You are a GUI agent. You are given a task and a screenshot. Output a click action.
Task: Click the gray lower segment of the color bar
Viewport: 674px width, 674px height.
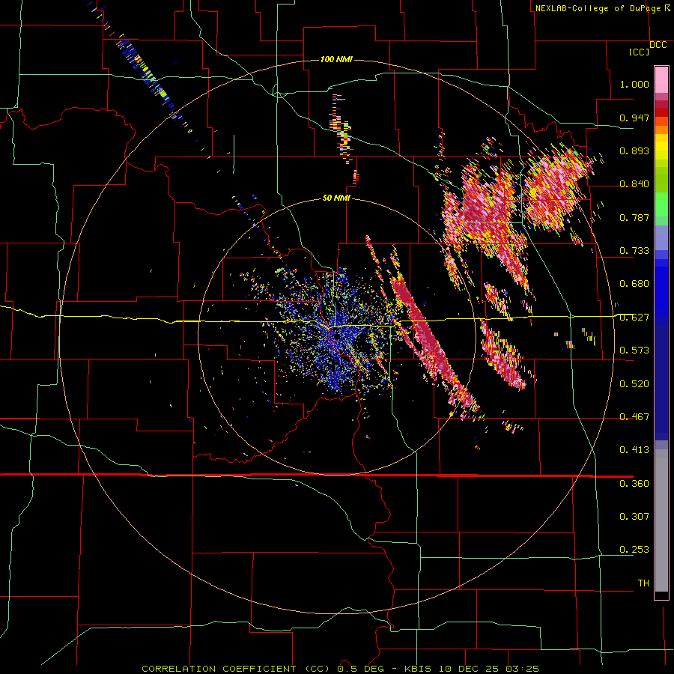661,520
